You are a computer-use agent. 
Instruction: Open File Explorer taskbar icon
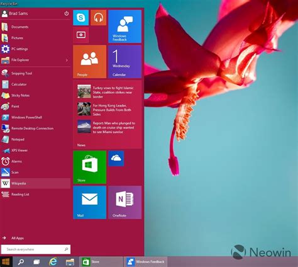pyautogui.click(x=70, y=262)
